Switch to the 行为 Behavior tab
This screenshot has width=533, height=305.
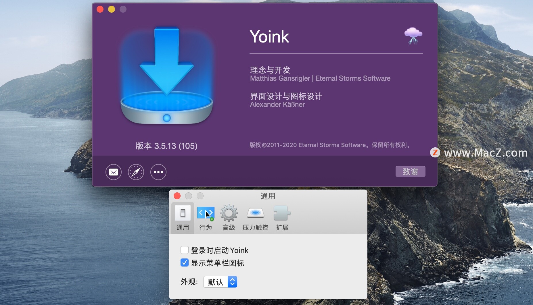point(206,218)
